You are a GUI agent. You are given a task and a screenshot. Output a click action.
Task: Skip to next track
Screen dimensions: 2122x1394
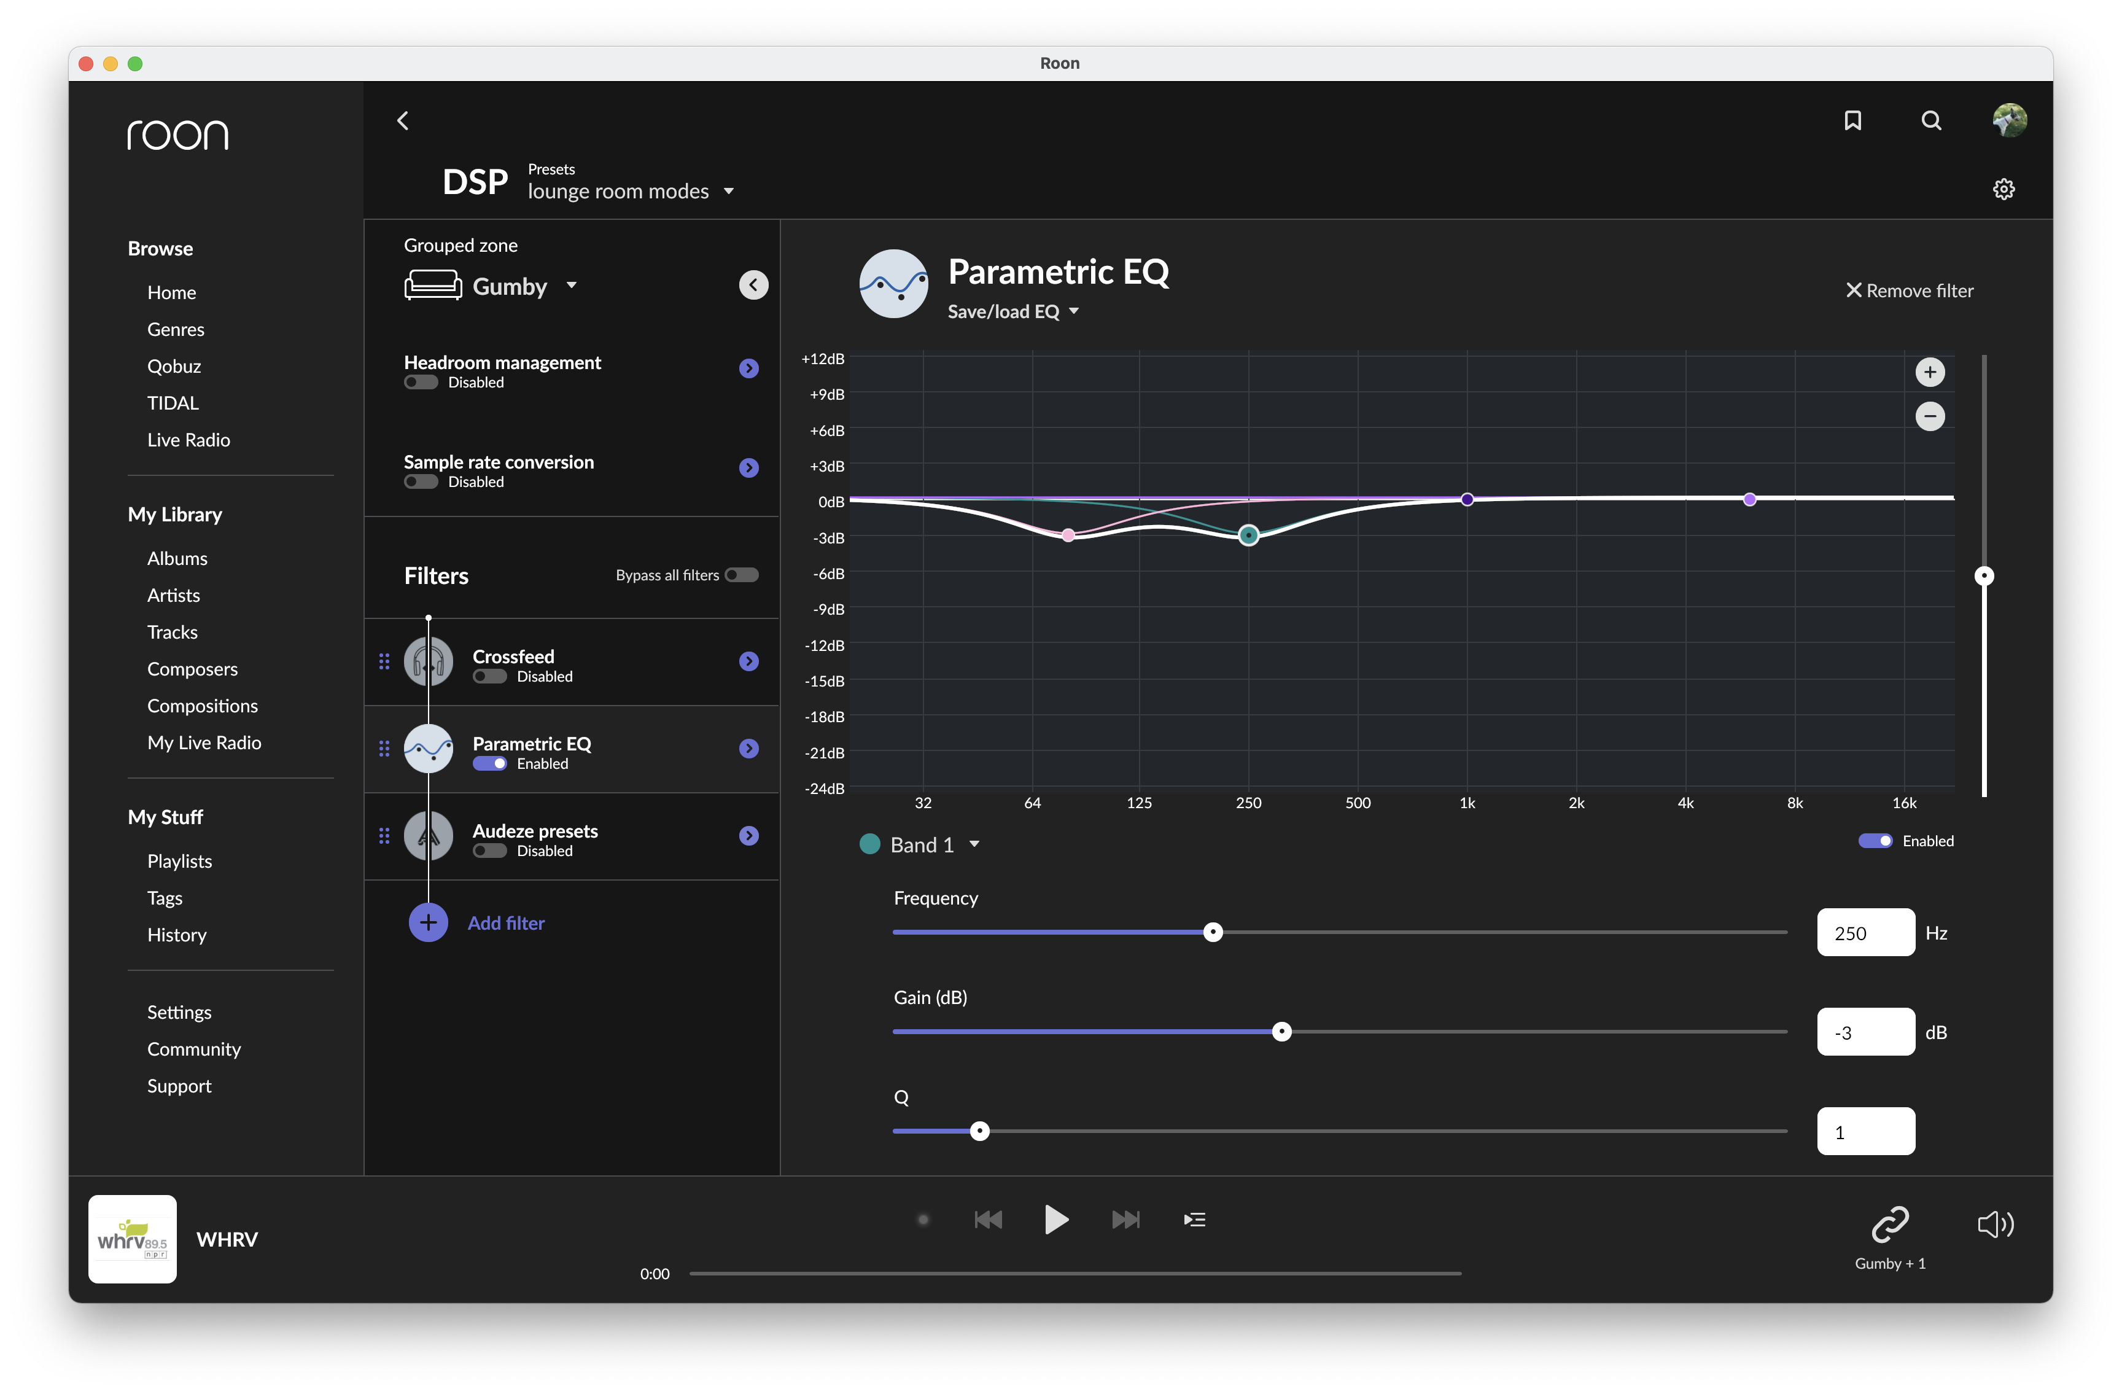[x=1125, y=1219]
